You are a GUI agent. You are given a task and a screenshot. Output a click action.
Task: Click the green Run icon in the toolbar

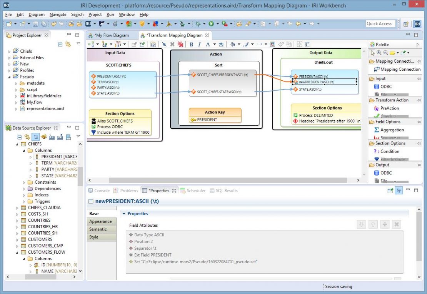pos(211,24)
